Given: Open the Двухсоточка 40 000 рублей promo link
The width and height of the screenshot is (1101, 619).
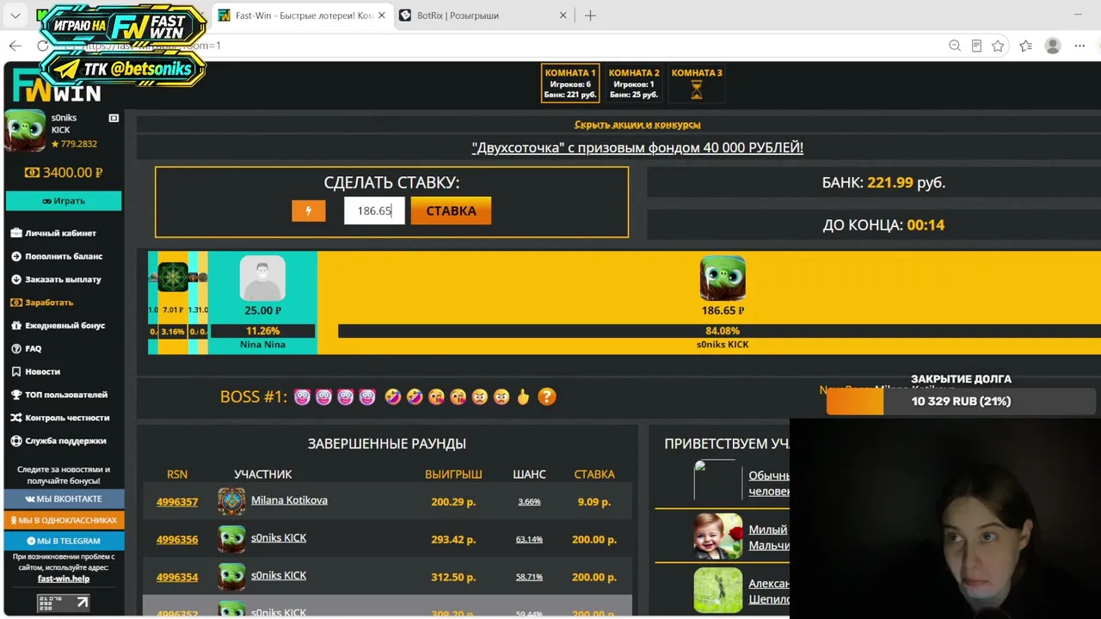Looking at the screenshot, I should coord(637,148).
